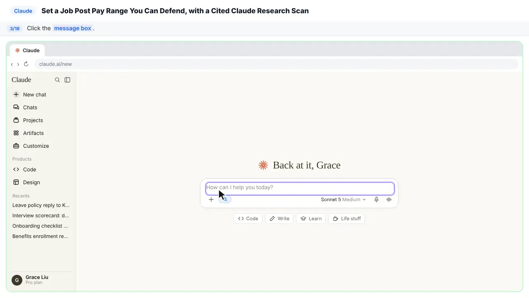The height and width of the screenshot is (298, 529).
Task: Select the Life stuff suggestion chip
Action: 346,219
